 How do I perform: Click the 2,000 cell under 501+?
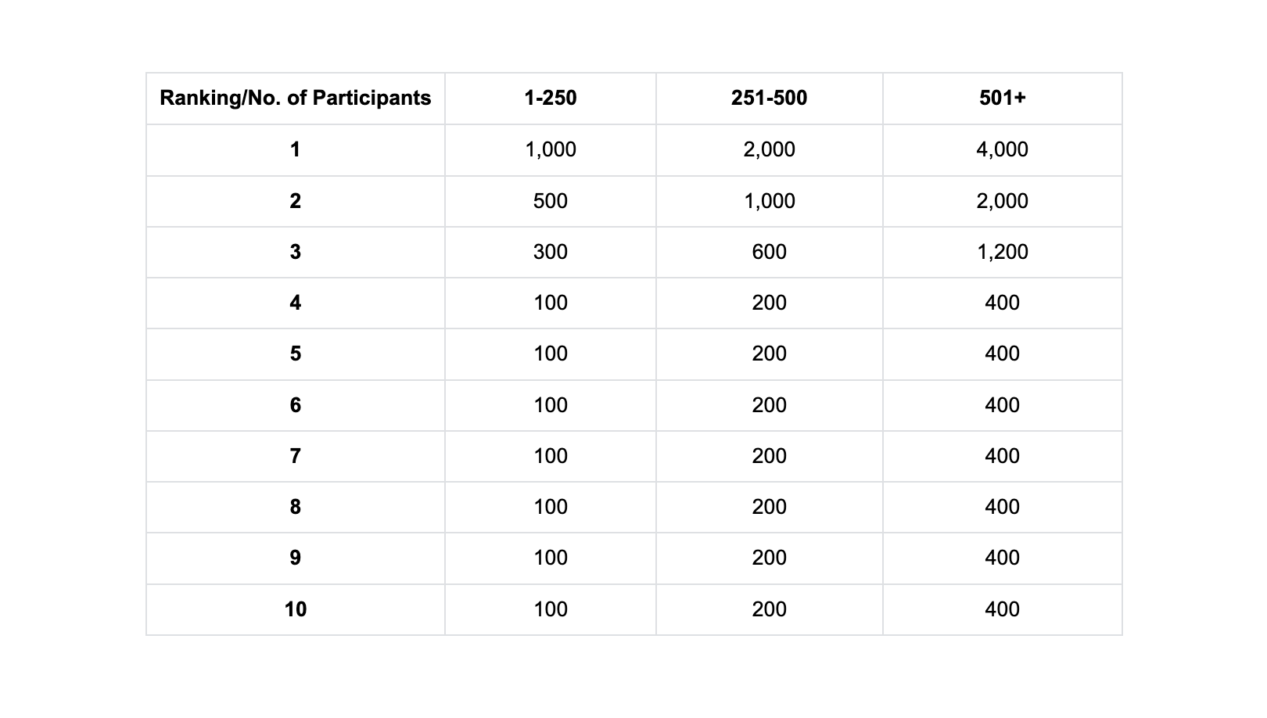pos(1003,201)
